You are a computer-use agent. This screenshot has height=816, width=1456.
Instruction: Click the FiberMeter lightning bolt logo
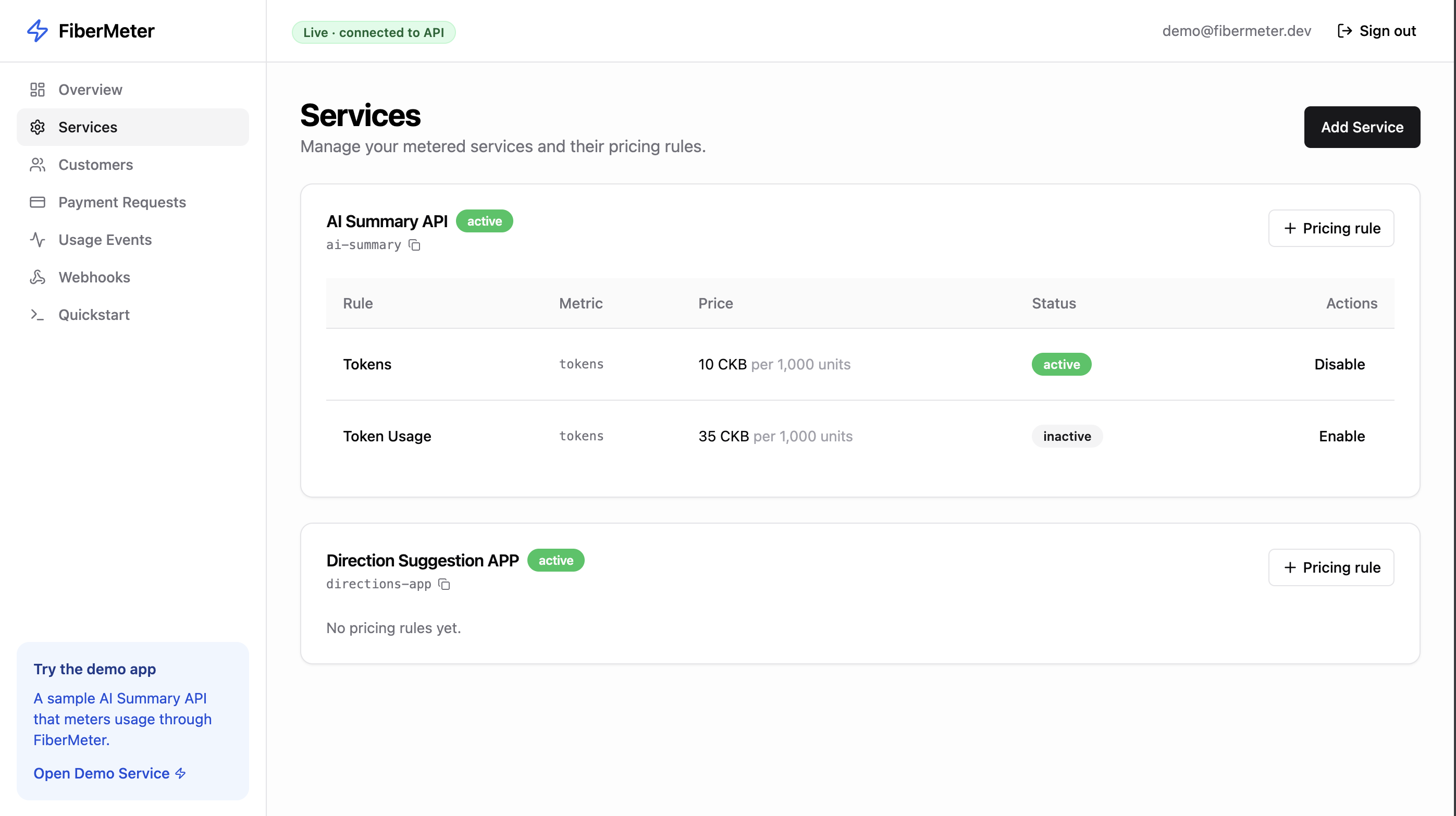(x=38, y=31)
